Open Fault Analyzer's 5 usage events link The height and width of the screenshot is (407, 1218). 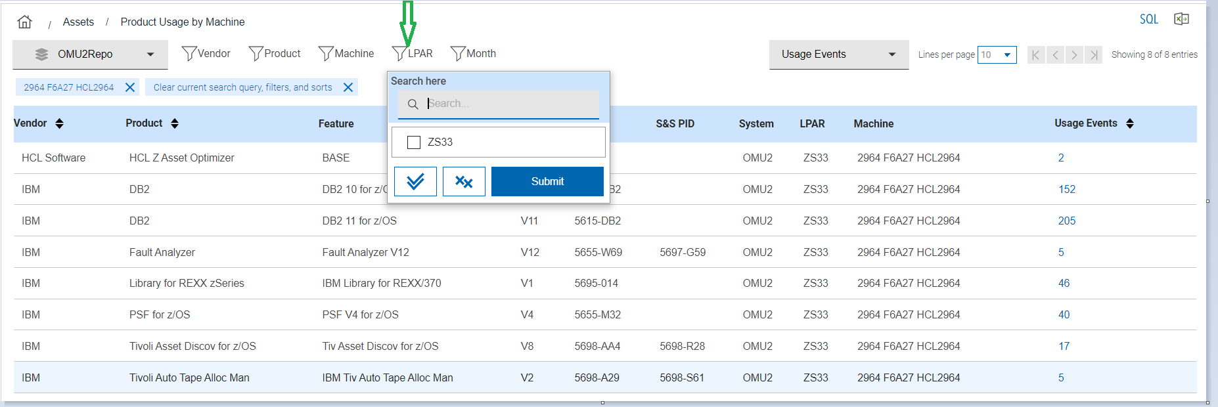pyautogui.click(x=1061, y=252)
